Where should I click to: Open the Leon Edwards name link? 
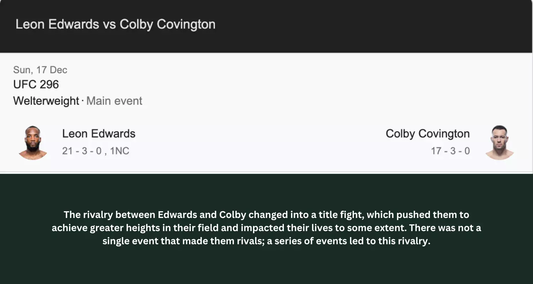[x=99, y=134]
